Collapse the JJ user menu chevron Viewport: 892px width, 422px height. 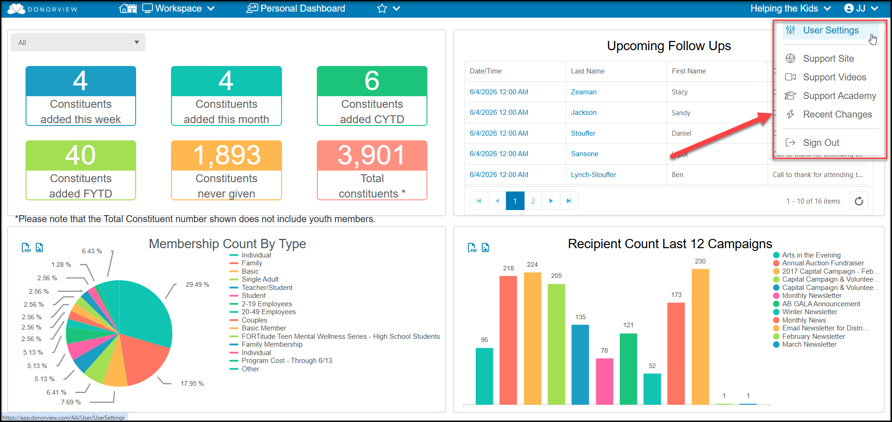[874, 8]
